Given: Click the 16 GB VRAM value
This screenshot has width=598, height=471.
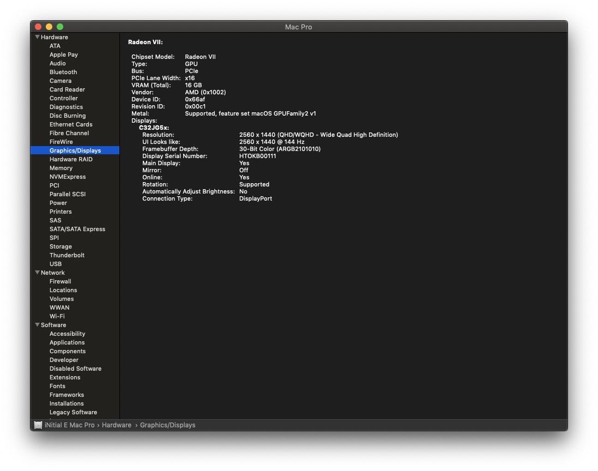Looking at the screenshot, I should point(194,85).
